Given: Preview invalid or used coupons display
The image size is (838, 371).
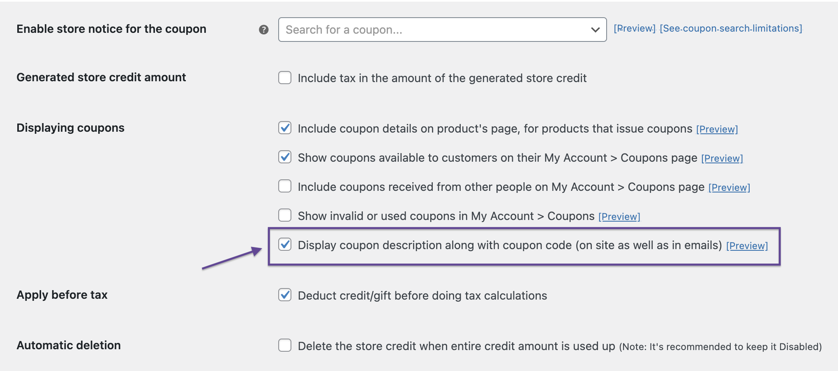Looking at the screenshot, I should pyautogui.click(x=619, y=217).
